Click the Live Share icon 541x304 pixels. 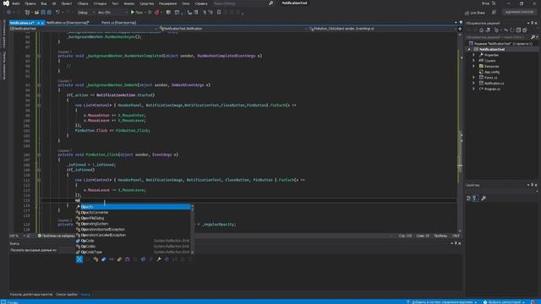(x=467, y=13)
